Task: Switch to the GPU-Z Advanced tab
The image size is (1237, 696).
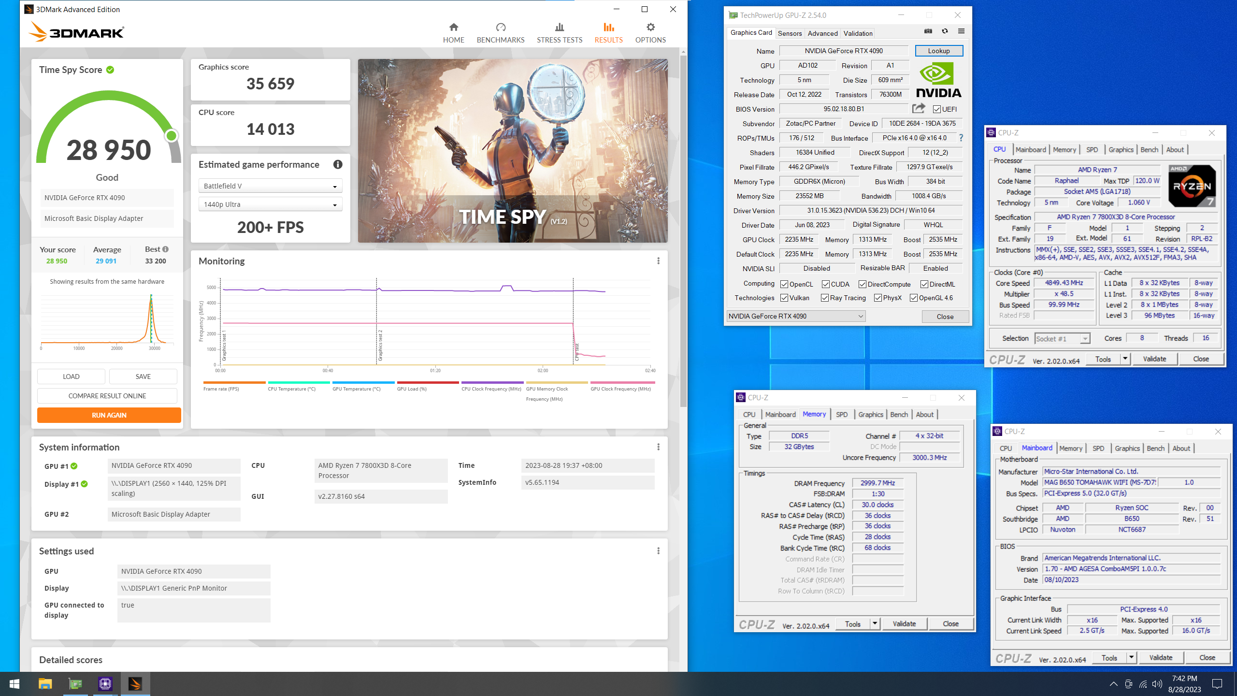Action: [822, 33]
